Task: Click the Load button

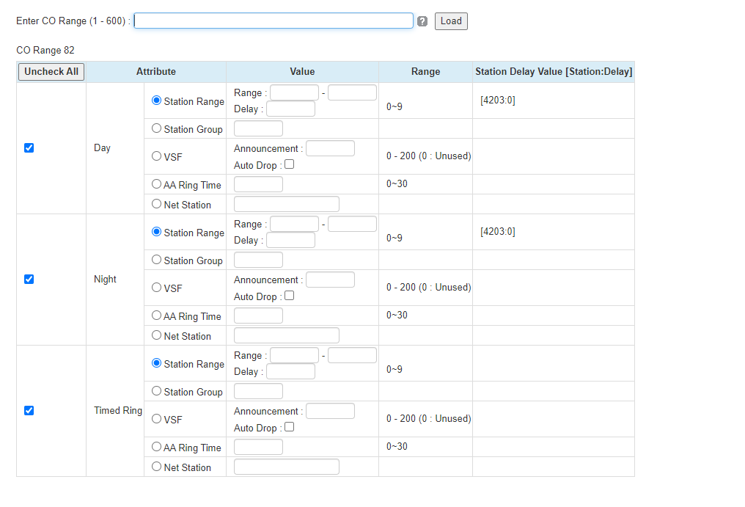Action: pyautogui.click(x=451, y=21)
